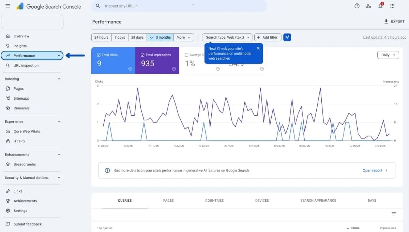Expand the More date range dropdown
Image resolution: width=409 pixels, height=232 pixels.
pyautogui.click(x=184, y=37)
